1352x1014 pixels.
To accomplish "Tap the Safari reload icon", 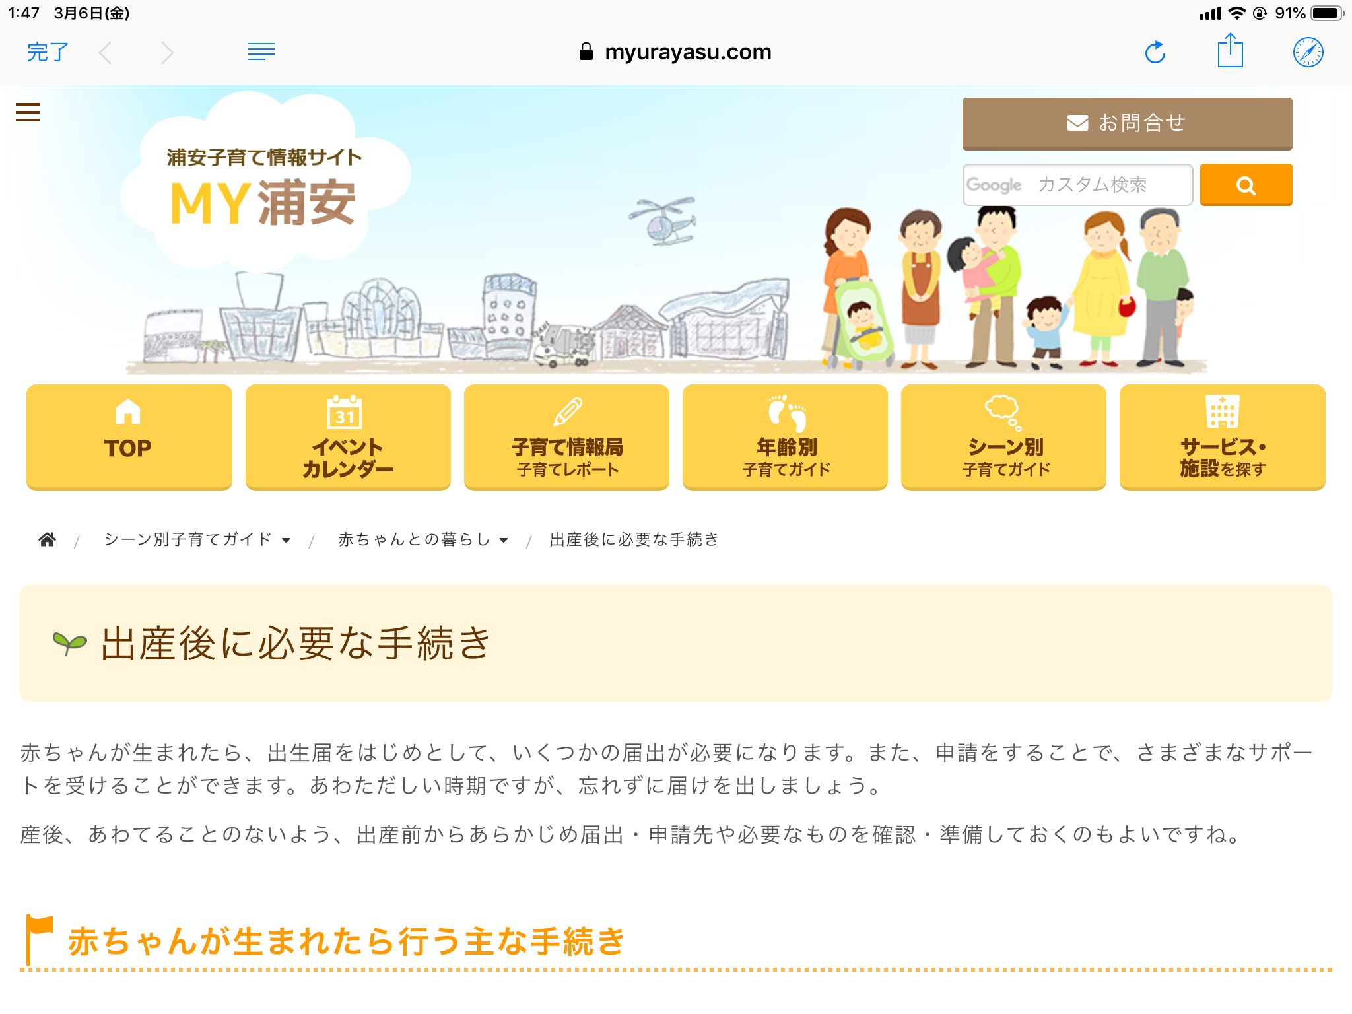I will click(1155, 52).
